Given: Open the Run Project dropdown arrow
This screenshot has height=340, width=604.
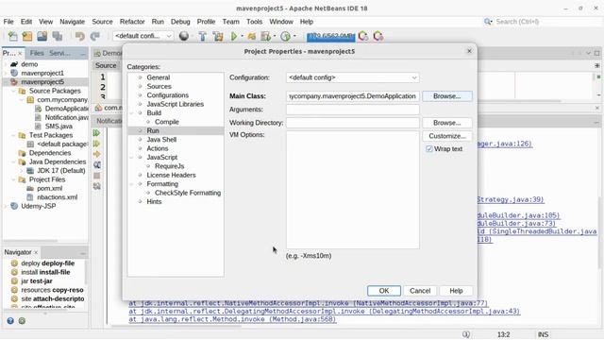Looking at the screenshot, I should pos(243,36).
